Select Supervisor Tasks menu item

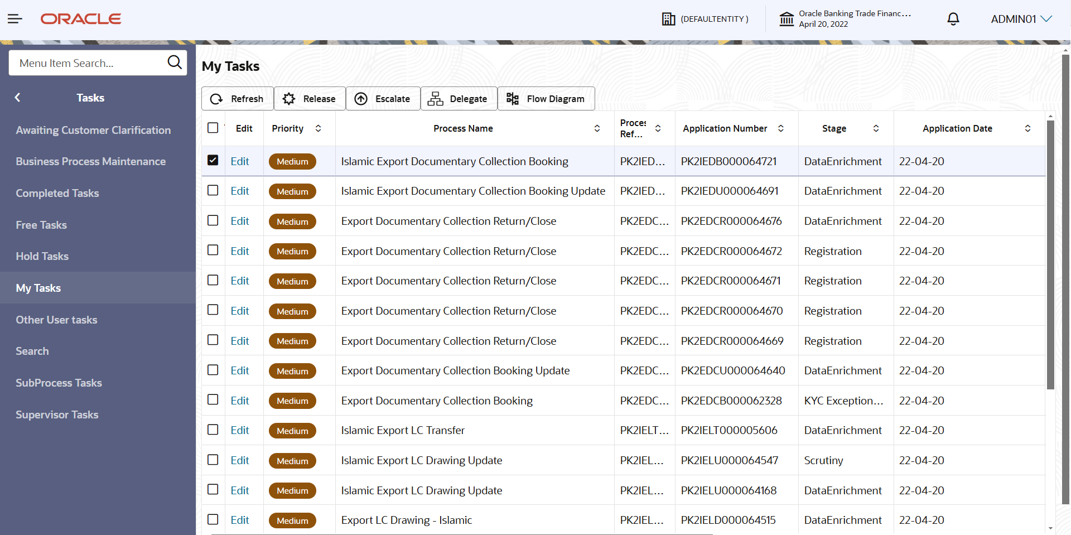57,414
